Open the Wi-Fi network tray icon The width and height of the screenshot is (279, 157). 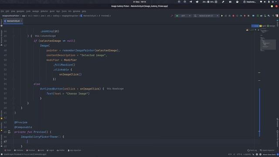click(x=261, y=2)
